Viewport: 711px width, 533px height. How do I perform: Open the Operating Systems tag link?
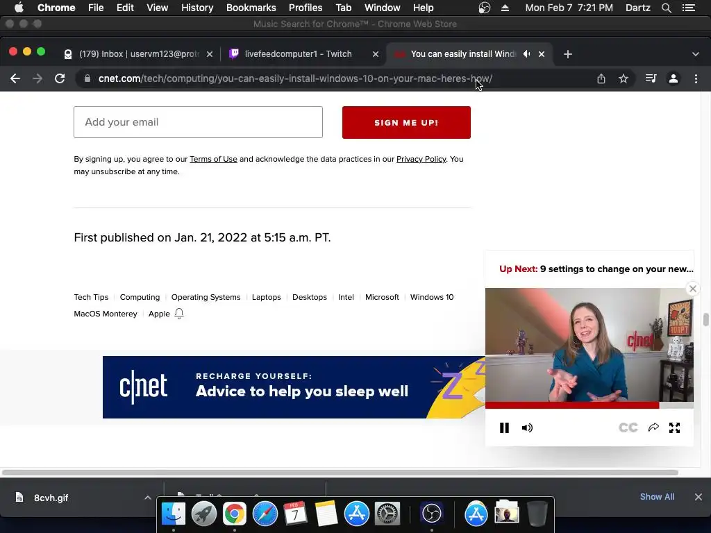point(206,297)
